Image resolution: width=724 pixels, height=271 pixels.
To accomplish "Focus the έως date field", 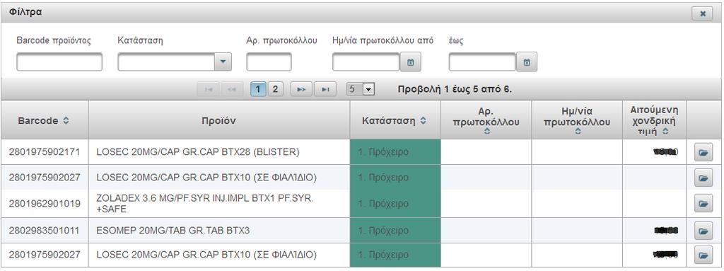I will (x=482, y=62).
